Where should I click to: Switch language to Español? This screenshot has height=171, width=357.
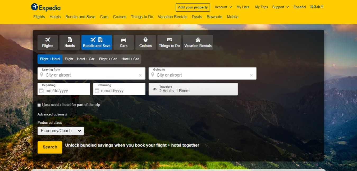click(300, 7)
